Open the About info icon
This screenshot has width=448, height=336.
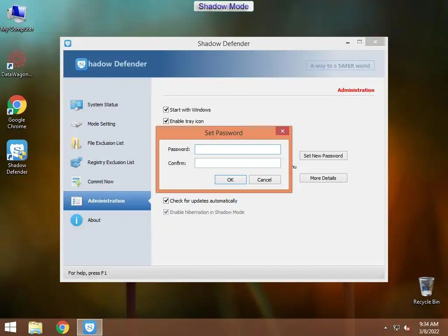[x=76, y=220]
